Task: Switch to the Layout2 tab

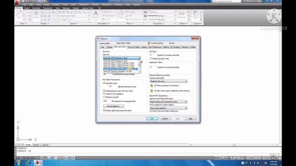Action: (45, 145)
